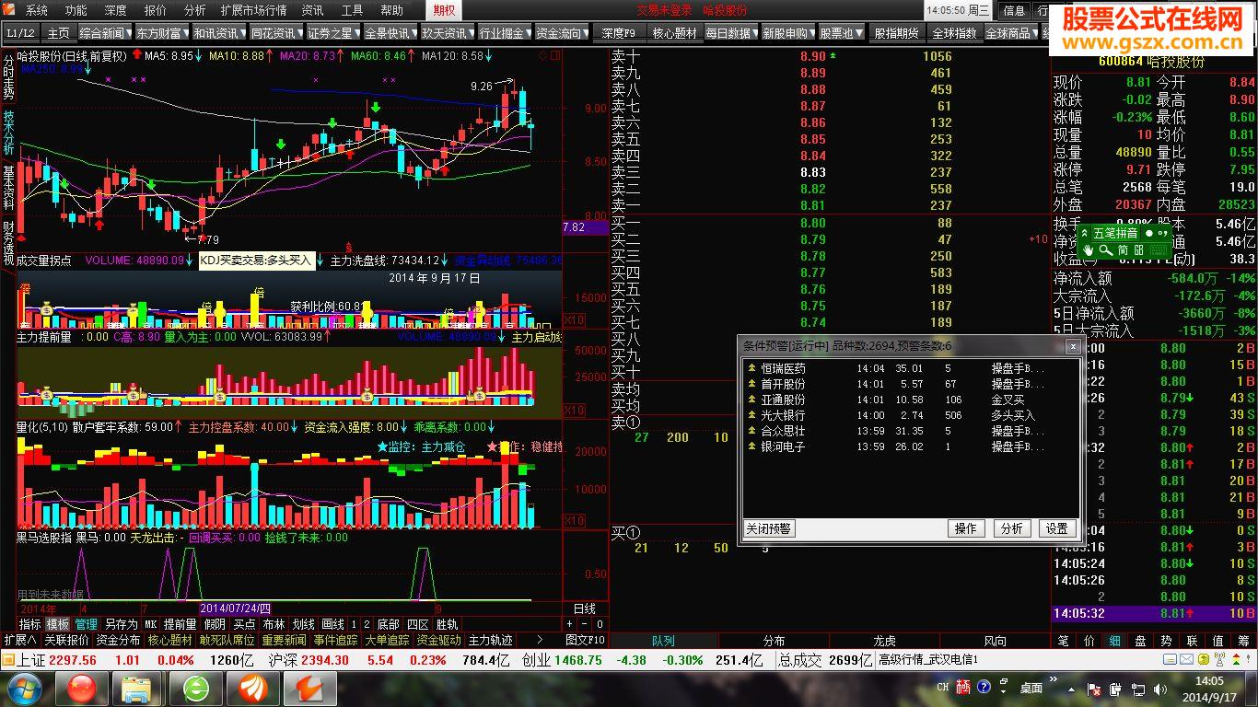
Task: Select the 光大银行 alert row name
Action: pos(783,415)
